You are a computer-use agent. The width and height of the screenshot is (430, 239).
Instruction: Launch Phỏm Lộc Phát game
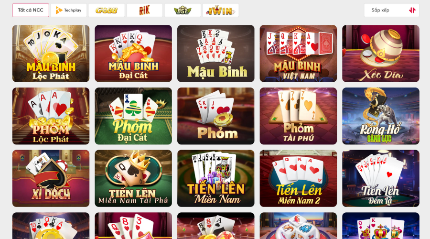51,116
